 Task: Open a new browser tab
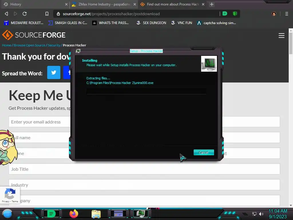click(211, 4)
